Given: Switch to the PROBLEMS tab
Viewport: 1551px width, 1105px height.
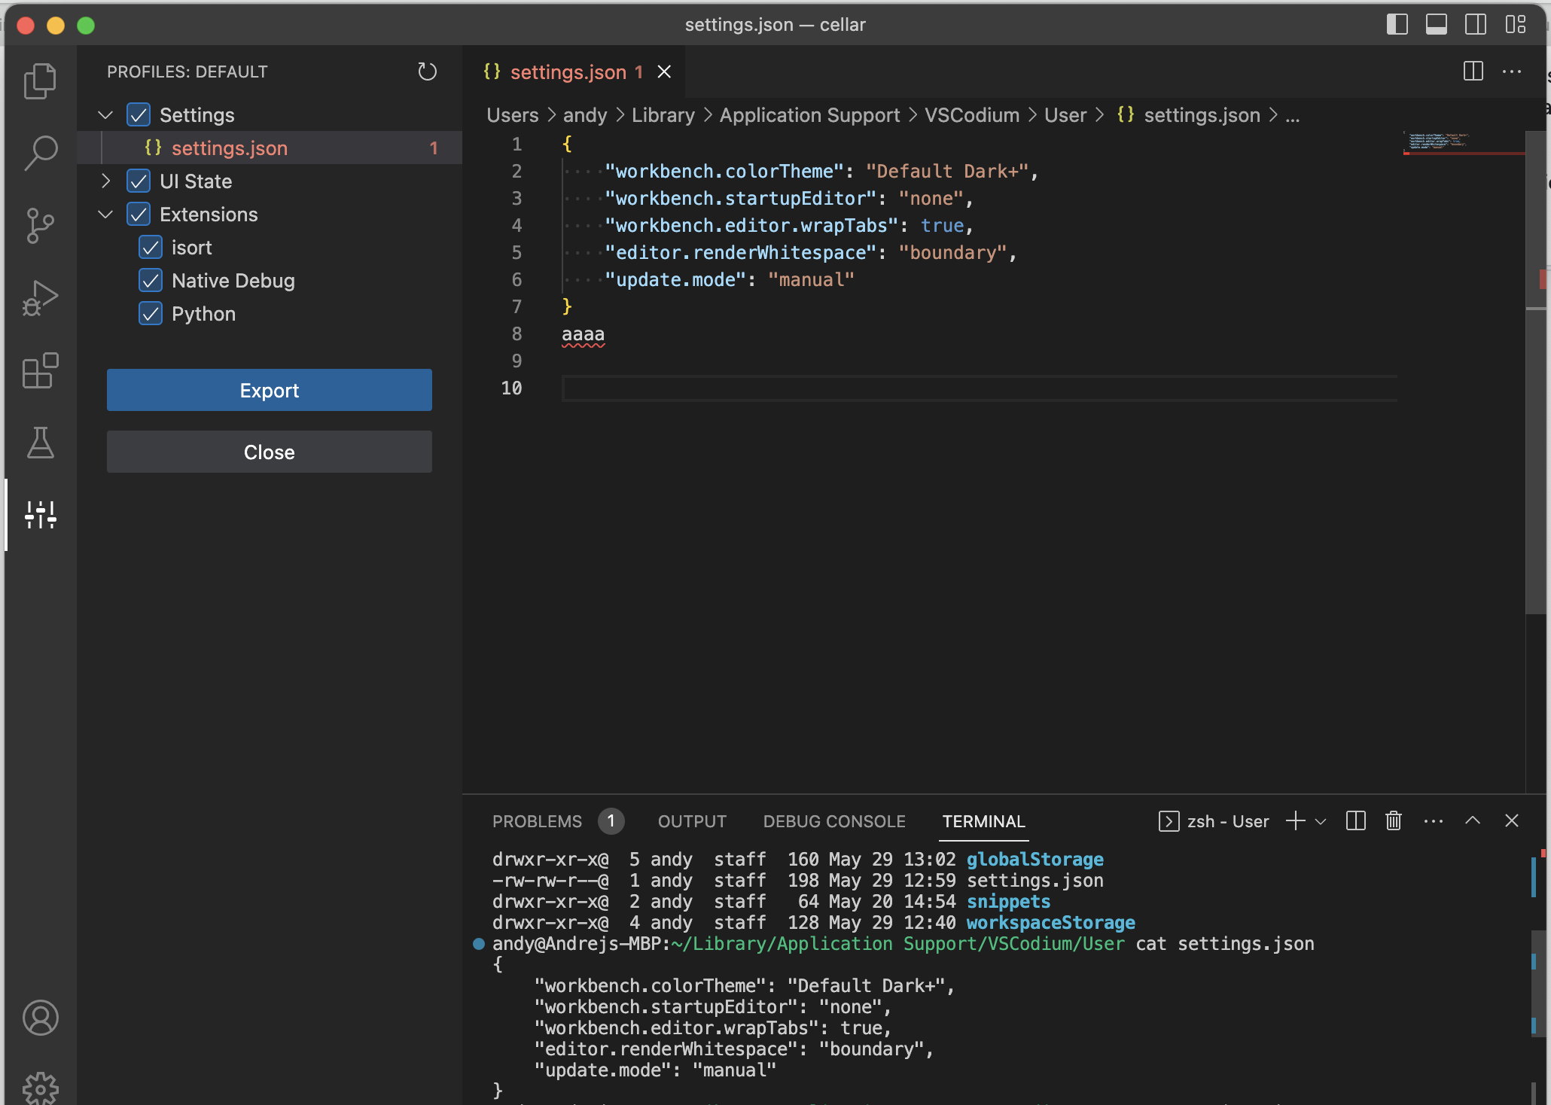Looking at the screenshot, I should tap(538, 821).
